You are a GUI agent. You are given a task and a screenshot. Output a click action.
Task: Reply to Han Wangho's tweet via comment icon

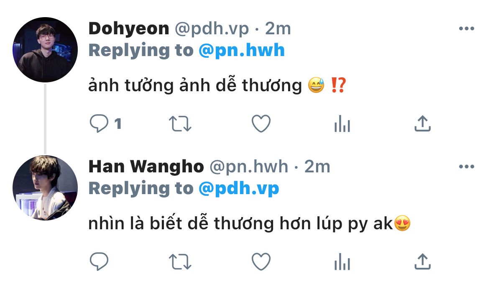tap(99, 261)
